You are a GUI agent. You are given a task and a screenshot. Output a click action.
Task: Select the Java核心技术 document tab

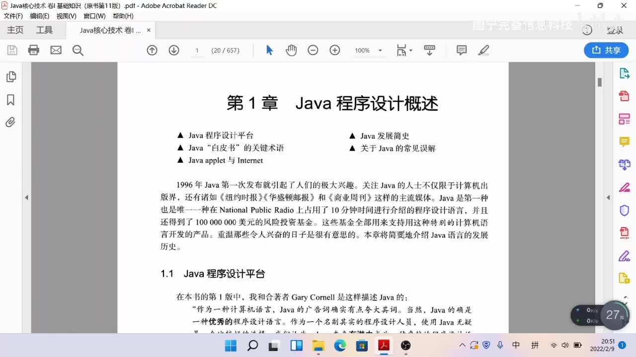[110, 30]
